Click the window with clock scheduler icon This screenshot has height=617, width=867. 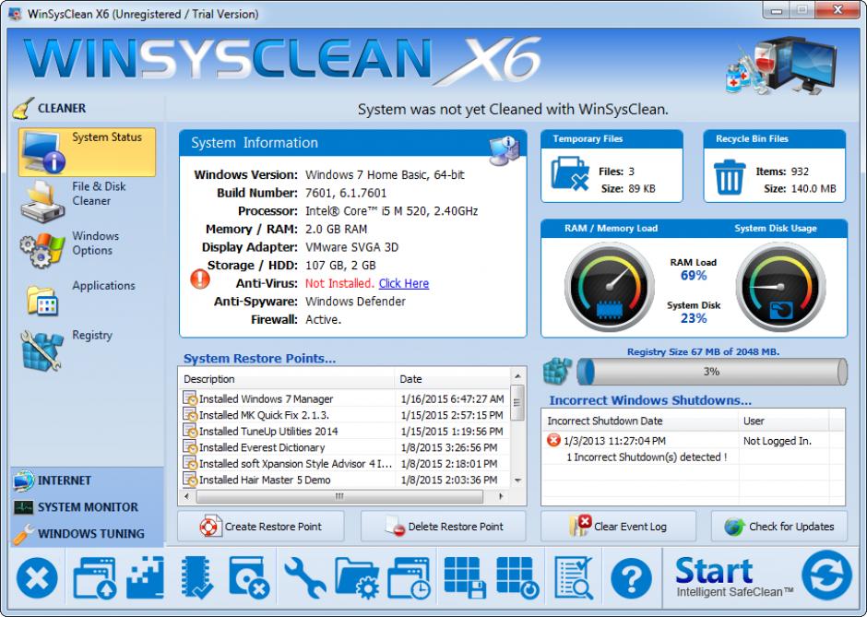[409, 578]
